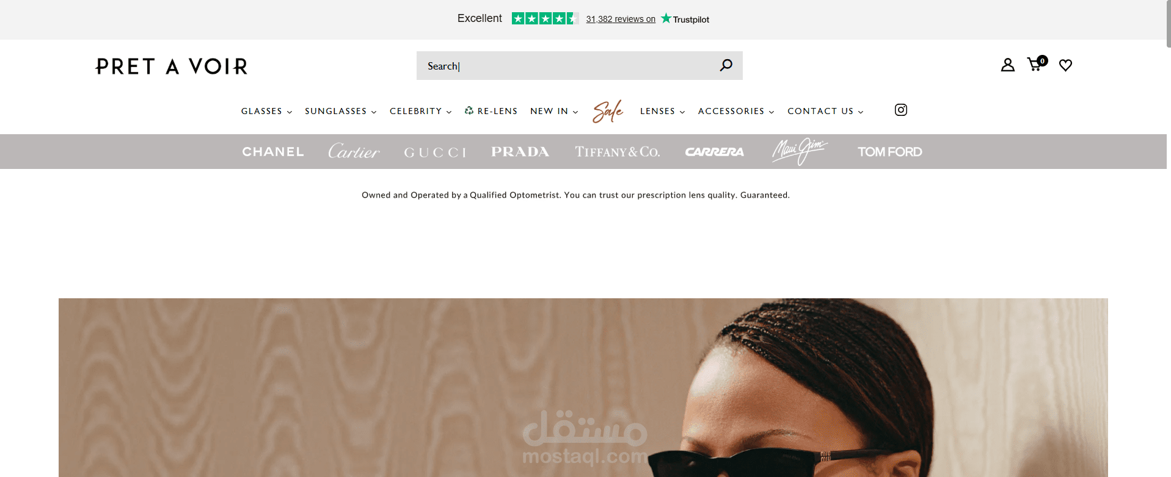Click the Maui Jim brand logo

coord(800,151)
